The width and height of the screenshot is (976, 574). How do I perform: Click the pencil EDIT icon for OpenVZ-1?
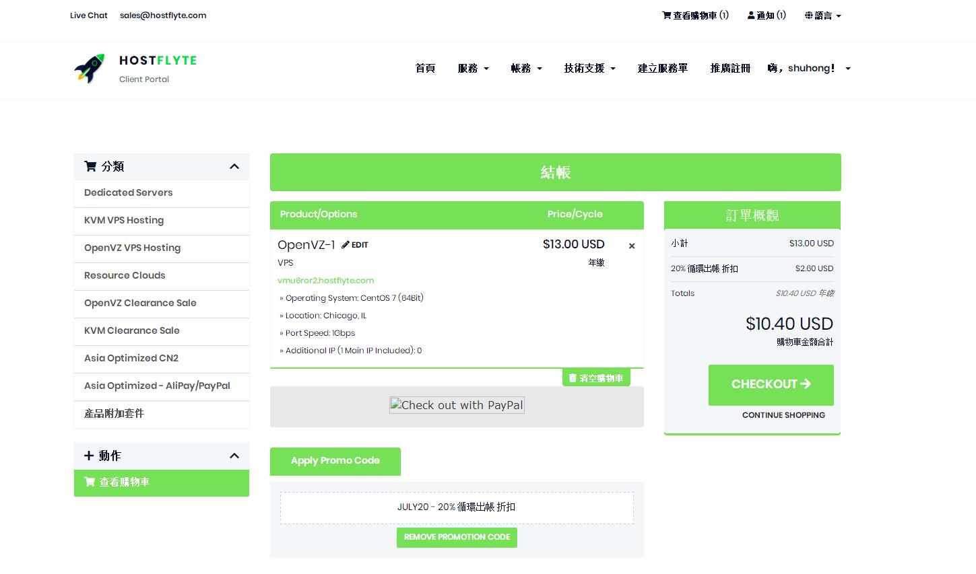(x=355, y=245)
